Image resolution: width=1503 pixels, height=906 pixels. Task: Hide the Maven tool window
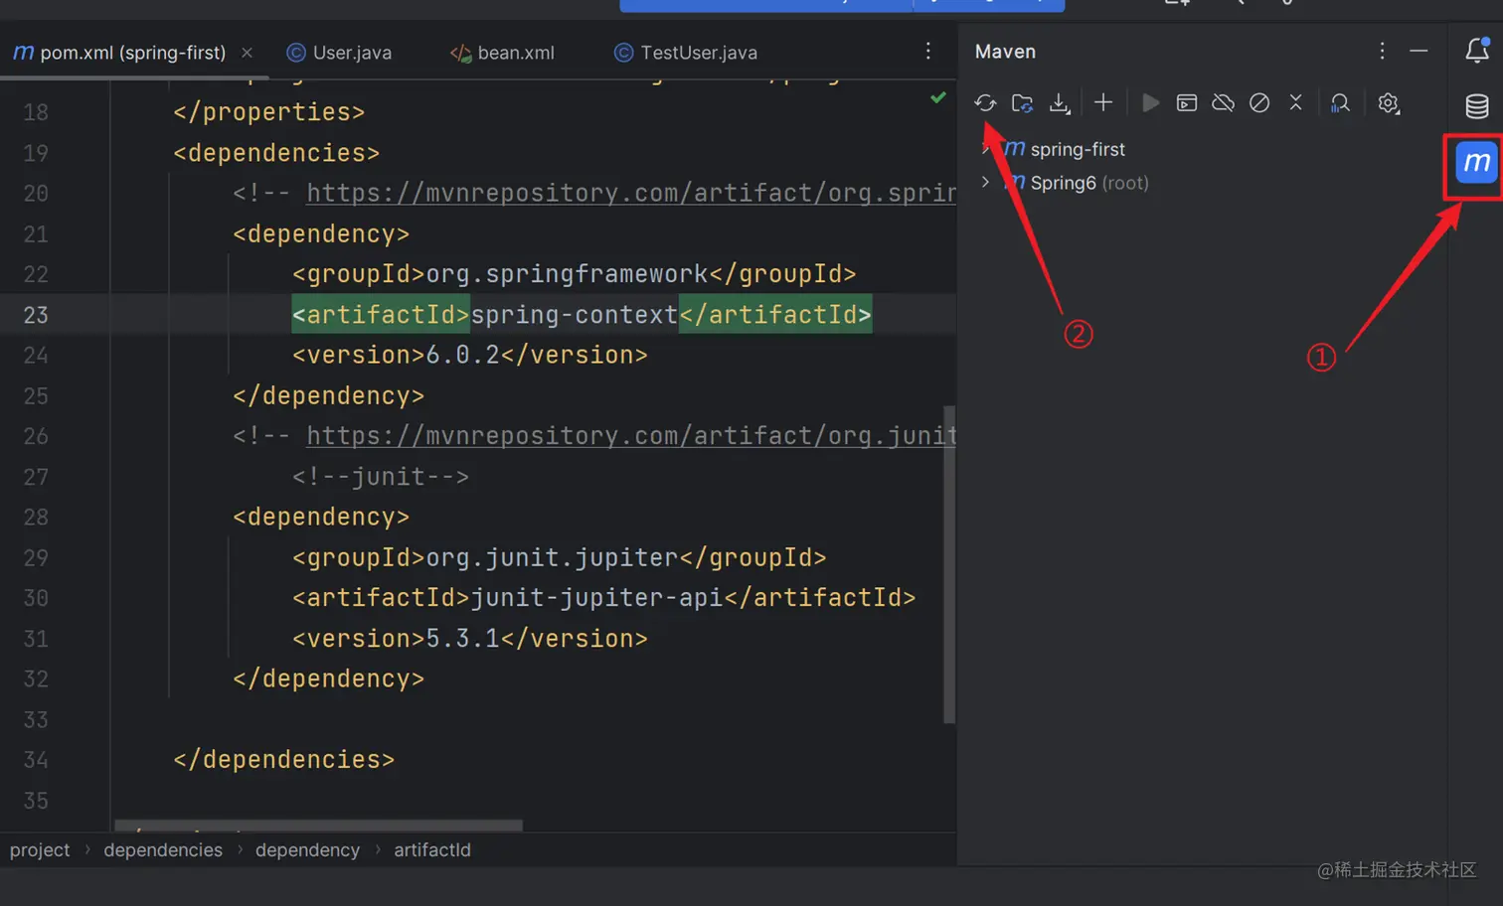point(1419,51)
